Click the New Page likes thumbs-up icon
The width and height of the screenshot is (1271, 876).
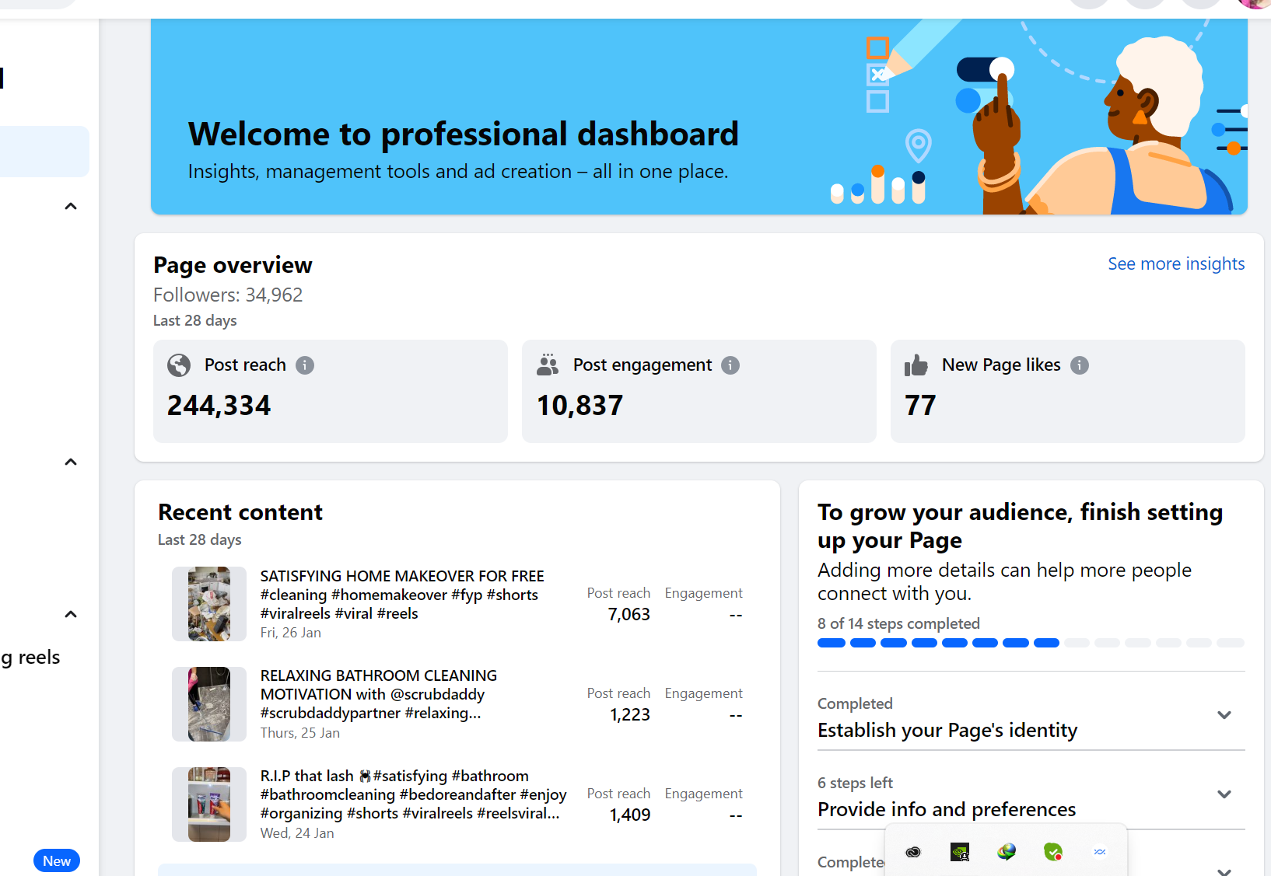pyautogui.click(x=916, y=365)
